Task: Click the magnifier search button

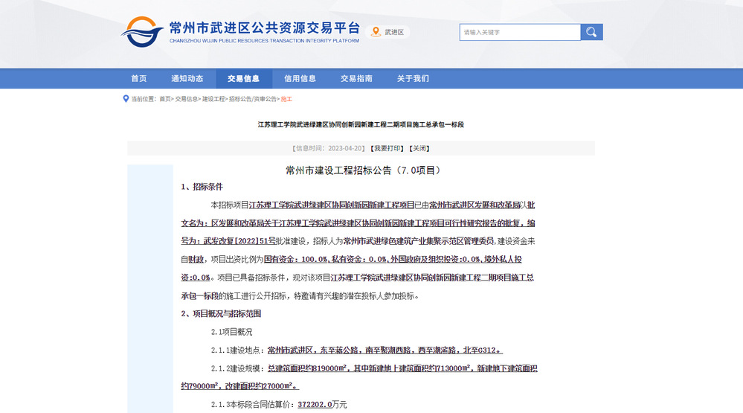Action: click(x=591, y=32)
